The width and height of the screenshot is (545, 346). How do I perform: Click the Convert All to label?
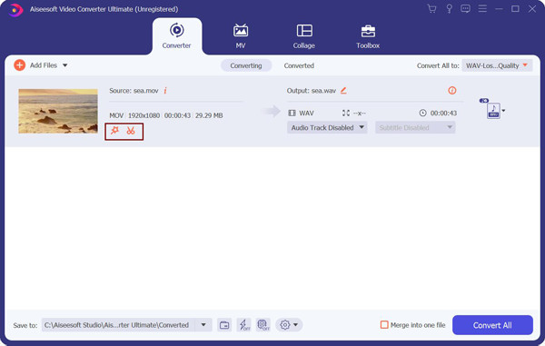tap(438, 65)
